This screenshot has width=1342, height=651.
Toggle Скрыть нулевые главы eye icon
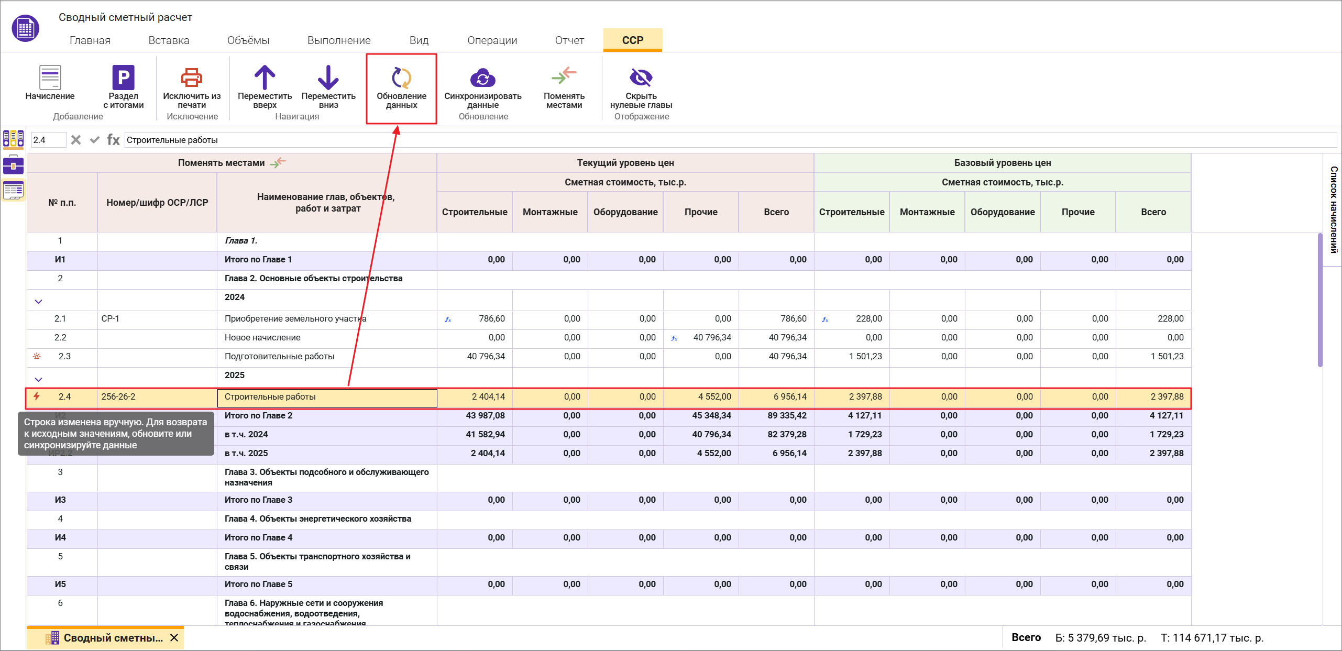(x=641, y=78)
